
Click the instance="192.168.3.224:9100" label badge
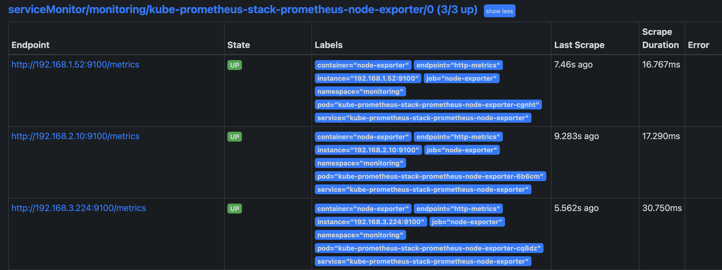371,222
